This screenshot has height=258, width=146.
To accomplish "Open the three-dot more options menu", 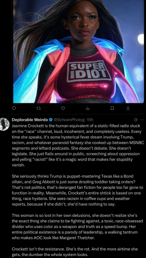I will [x=142, y=120].
